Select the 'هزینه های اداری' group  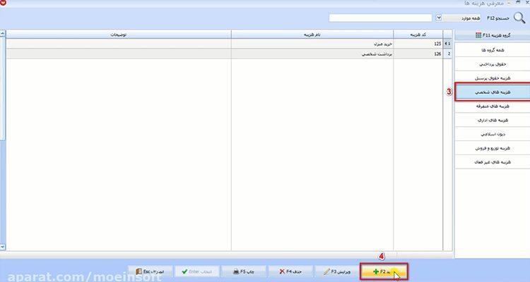point(493,120)
